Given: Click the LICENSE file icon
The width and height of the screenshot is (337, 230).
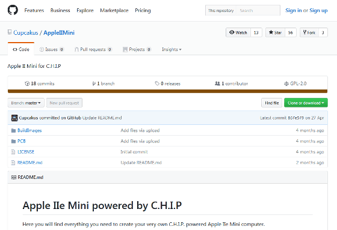Looking at the screenshot, I should [13, 152].
